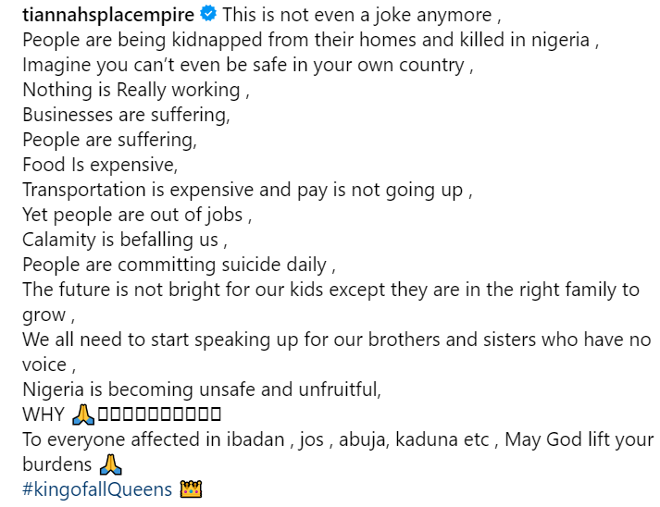Click the "Nigeria is becoming unsafe" line
This screenshot has height=507, width=660.
pos(201,389)
